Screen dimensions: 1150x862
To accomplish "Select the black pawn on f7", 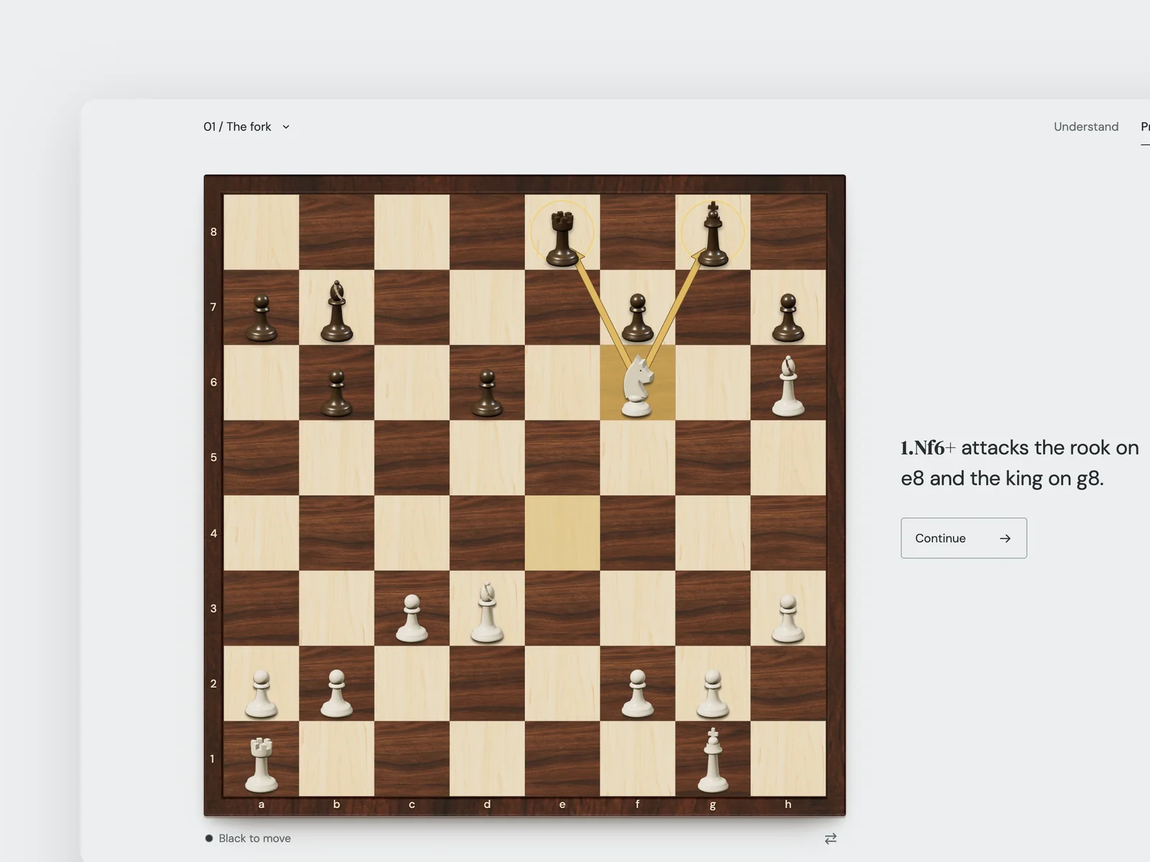I will pos(638,318).
